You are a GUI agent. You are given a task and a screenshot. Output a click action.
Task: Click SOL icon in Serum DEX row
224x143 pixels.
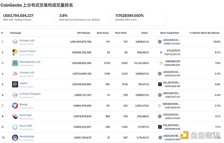(x=160, y=127)
